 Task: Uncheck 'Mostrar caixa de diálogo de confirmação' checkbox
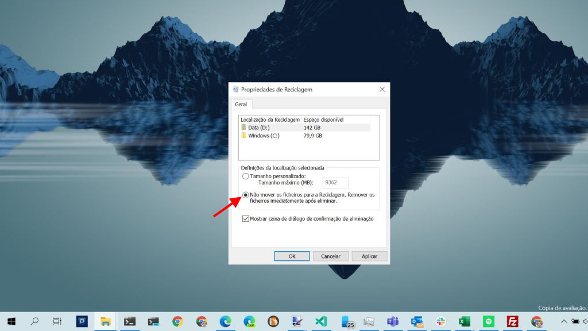point(246,218)
